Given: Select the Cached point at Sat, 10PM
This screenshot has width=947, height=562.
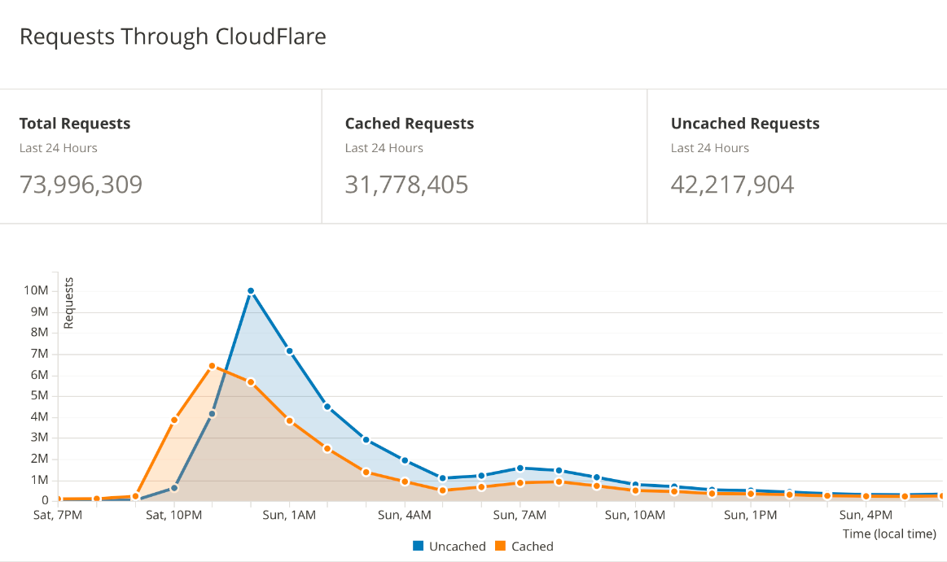Looking at the screenshot, I should pos(174,420).
